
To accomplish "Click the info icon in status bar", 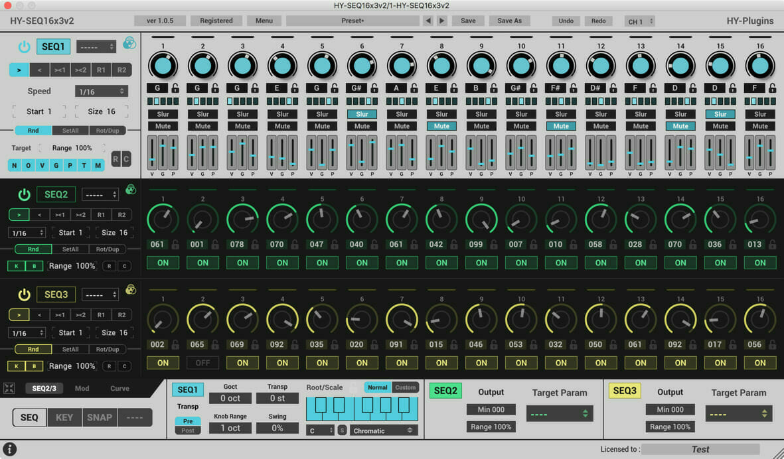I will (9, 448).
